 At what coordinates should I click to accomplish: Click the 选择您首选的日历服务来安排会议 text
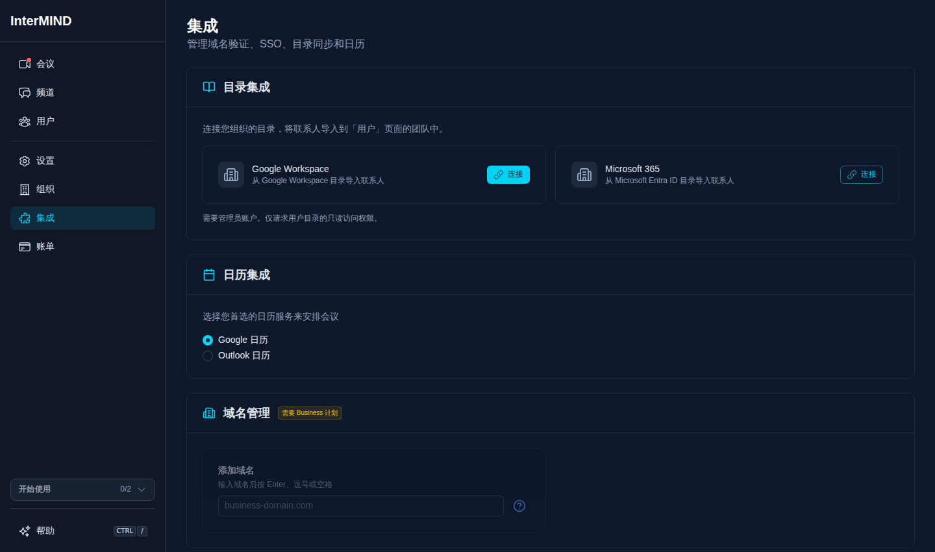coord(271,316)
